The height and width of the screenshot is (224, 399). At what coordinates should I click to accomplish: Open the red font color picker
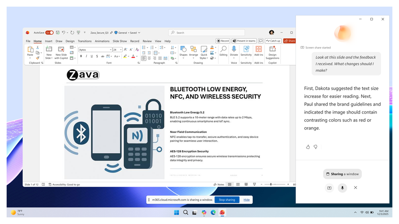point(137,56)
